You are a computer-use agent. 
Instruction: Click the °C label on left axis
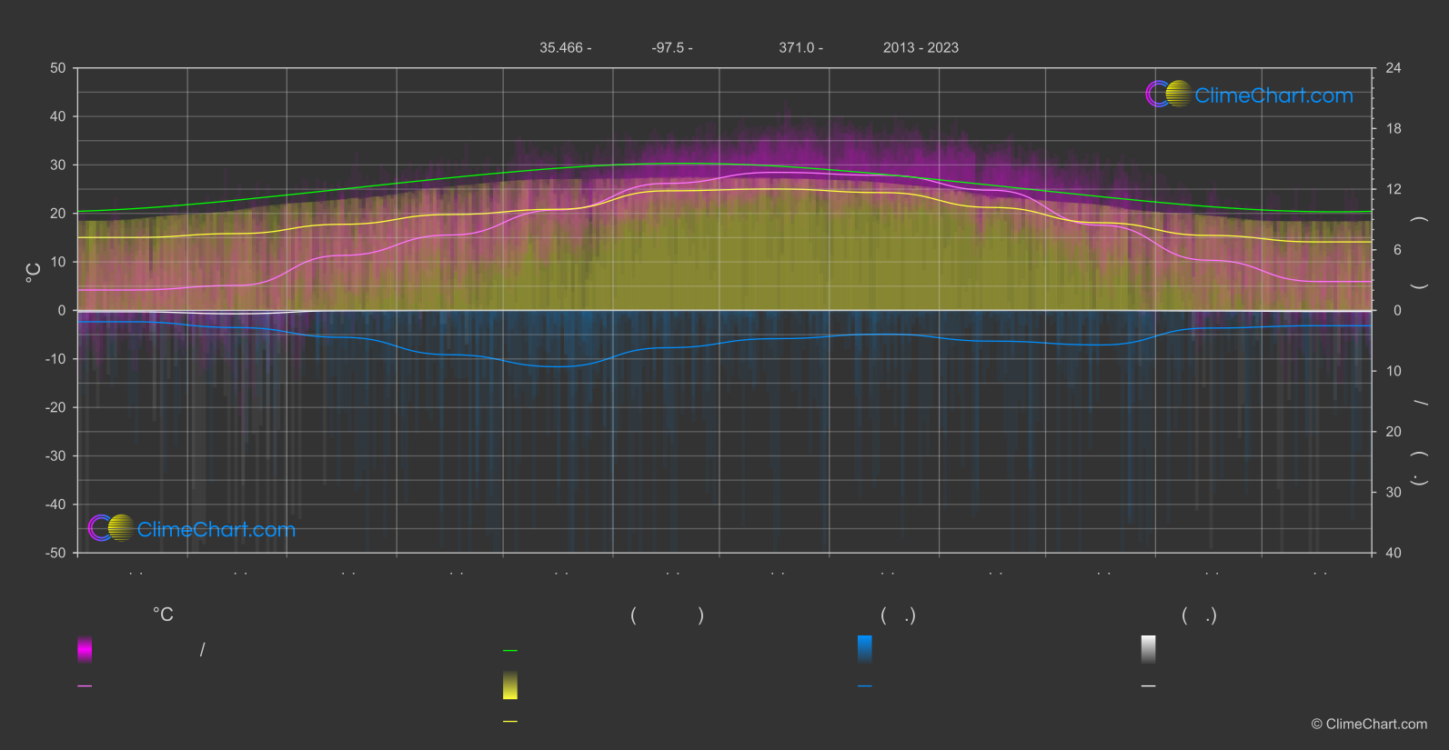[x=34, y=273]
